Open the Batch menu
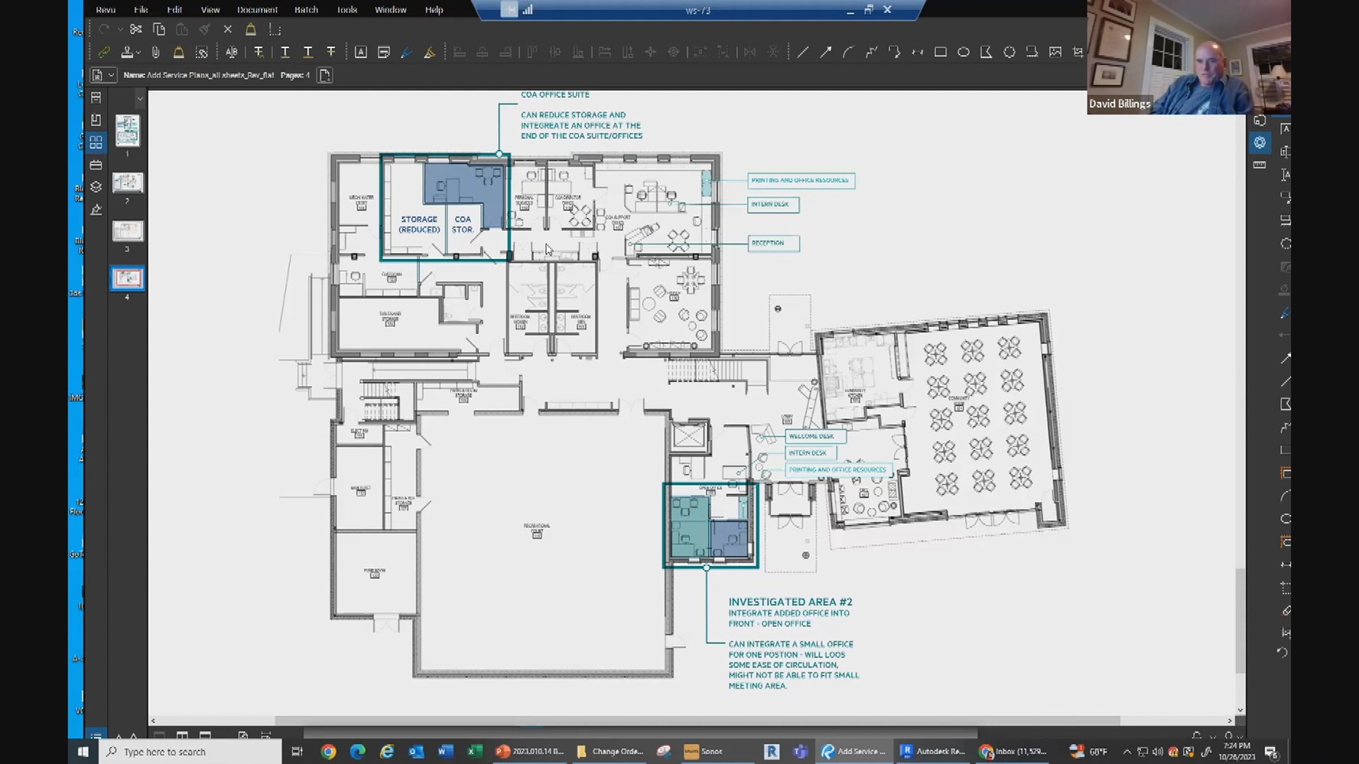 click(x=306, y=10)
